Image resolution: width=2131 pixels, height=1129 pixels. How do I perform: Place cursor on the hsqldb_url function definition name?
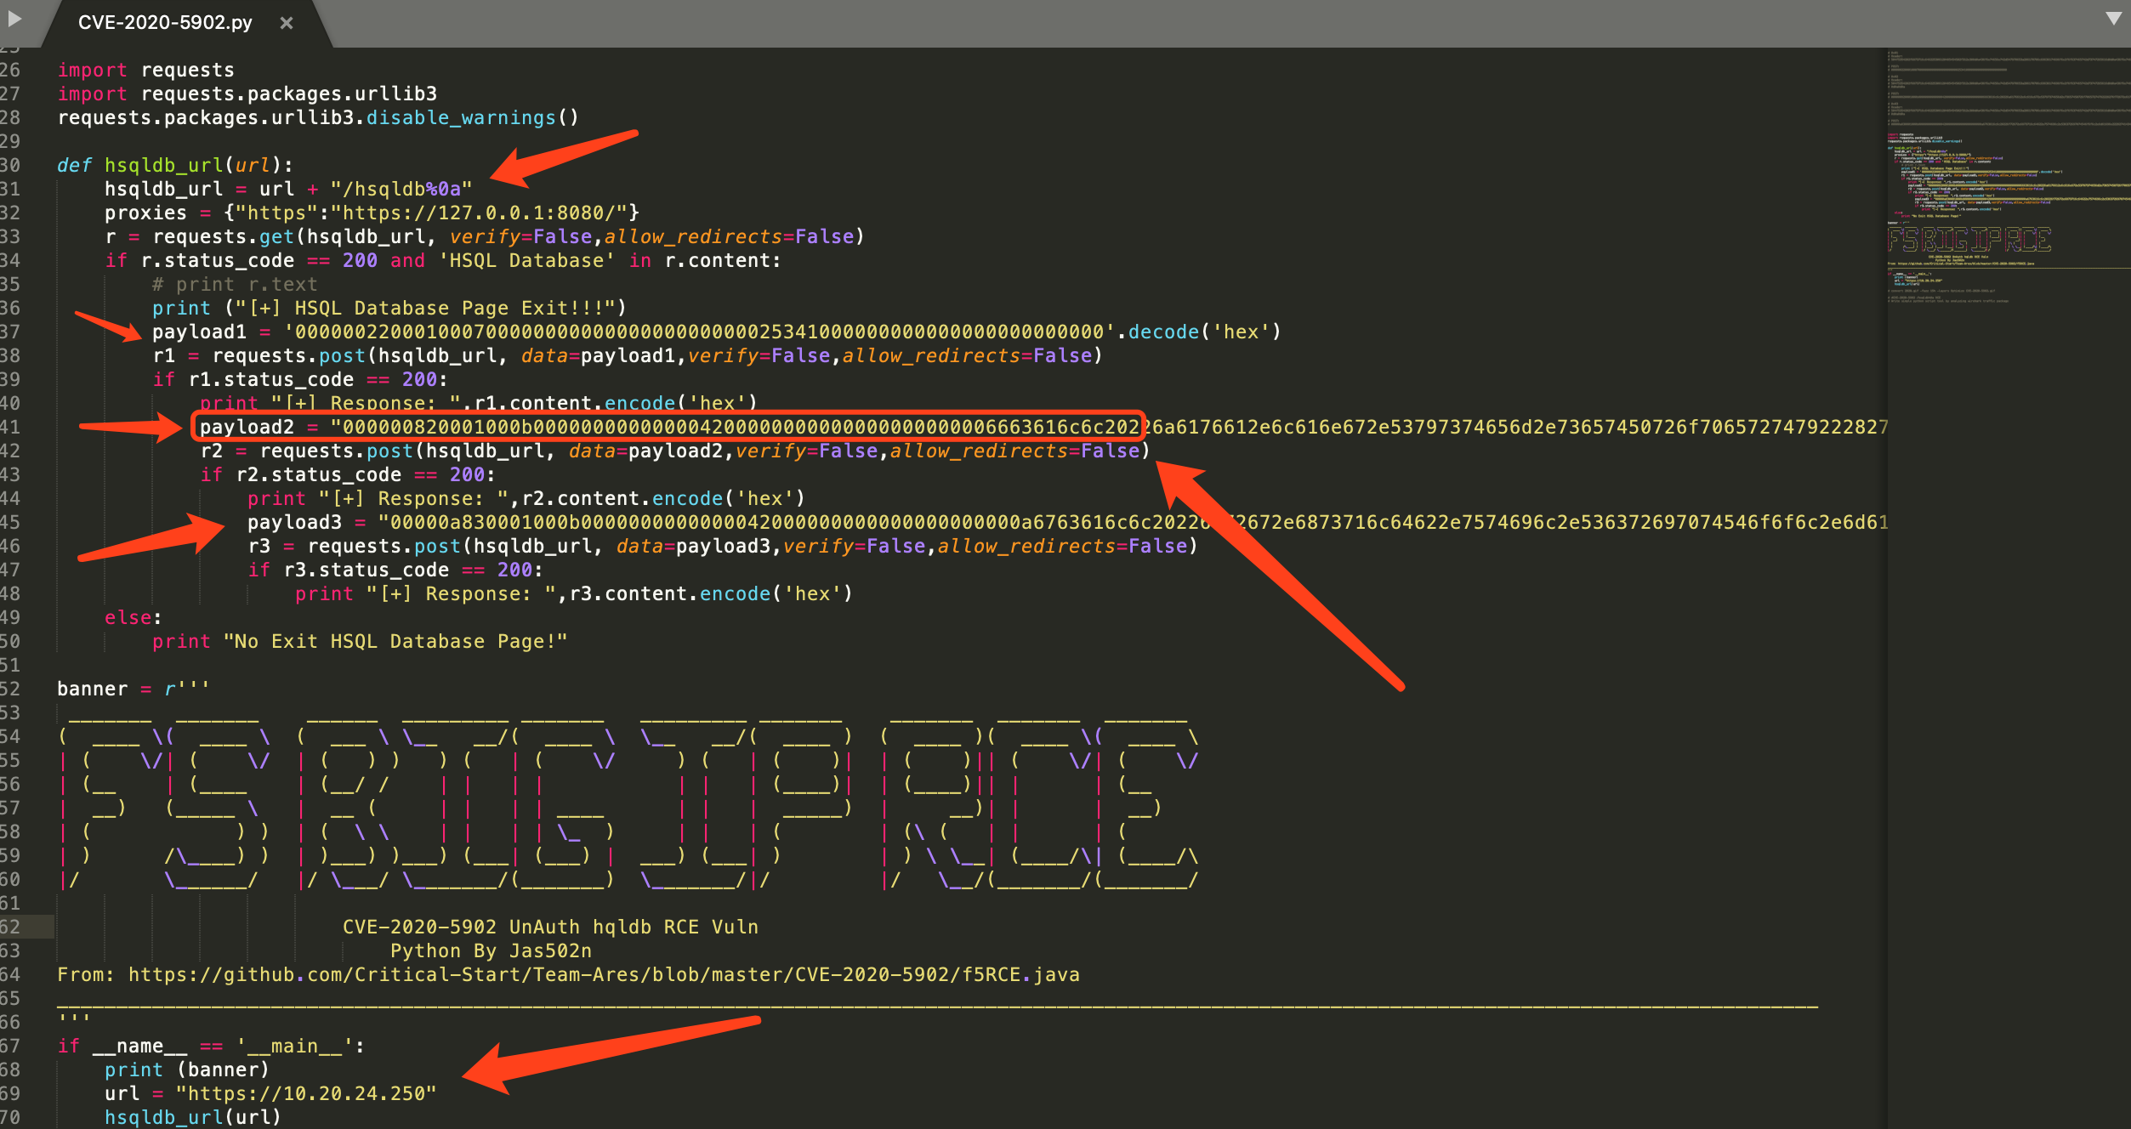click(163, 165)
